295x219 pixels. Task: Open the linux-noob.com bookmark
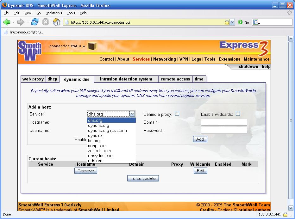click(x=24, y=32)
